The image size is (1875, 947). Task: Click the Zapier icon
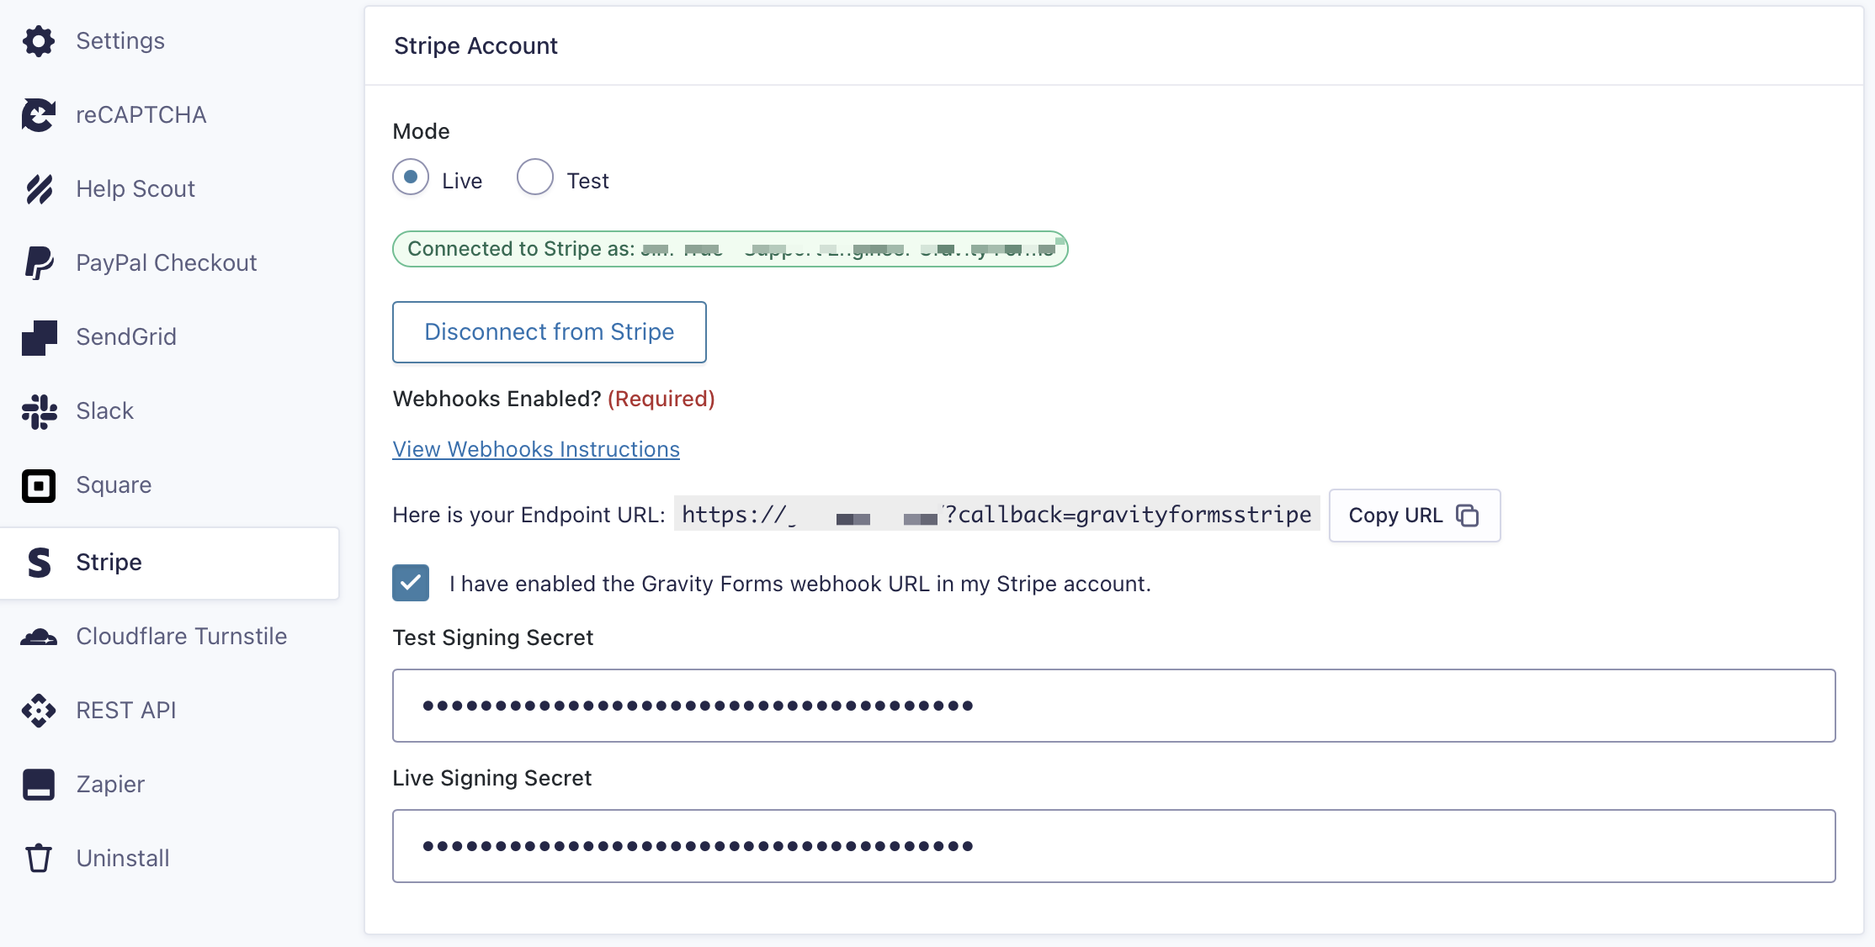tap(39, 785)
